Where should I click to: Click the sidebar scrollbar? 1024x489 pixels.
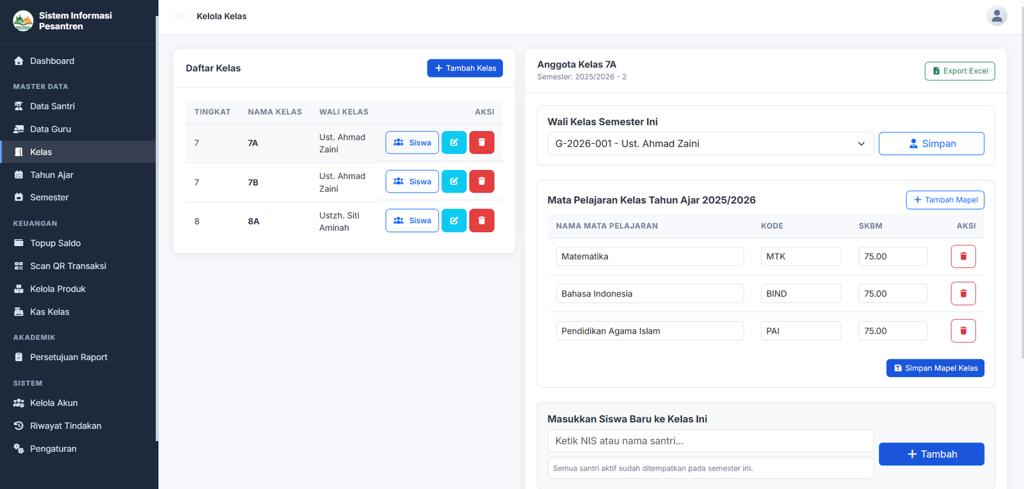(157, 228)
